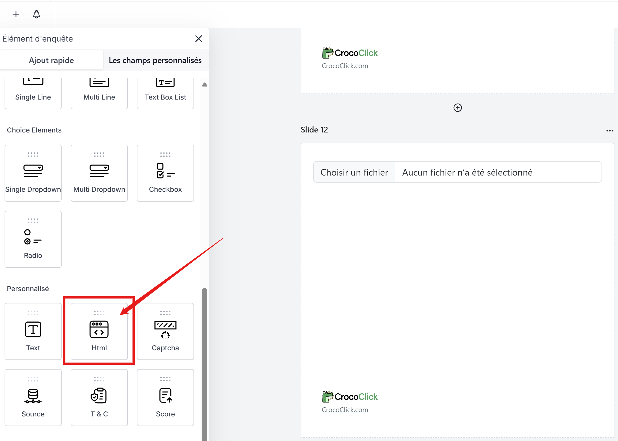Open Les champs personnalisés tab
Image resolution: width=618 pixels, height=441 pixels.
coord(155,60)
